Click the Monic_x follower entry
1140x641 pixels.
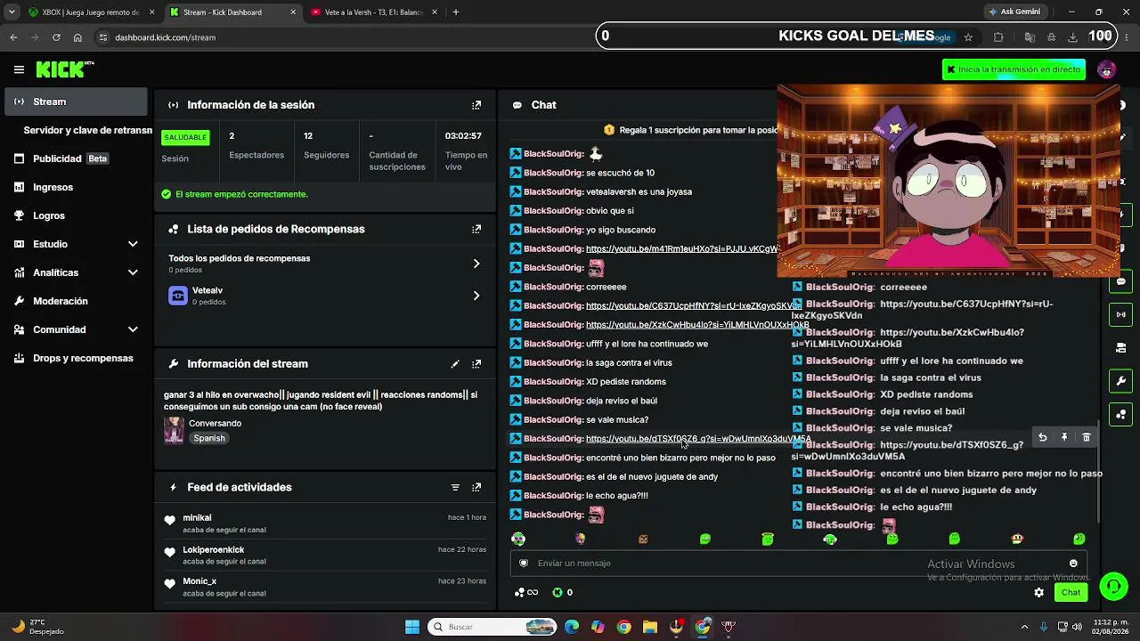tap(326, 588)
